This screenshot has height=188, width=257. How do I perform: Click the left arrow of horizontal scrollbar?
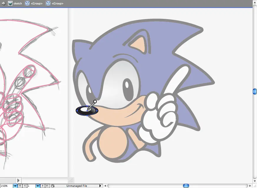[105, 186]
